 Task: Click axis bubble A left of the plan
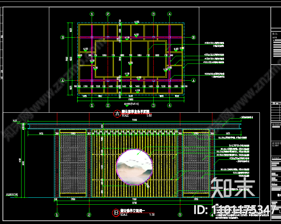click(x=62, y=81)
